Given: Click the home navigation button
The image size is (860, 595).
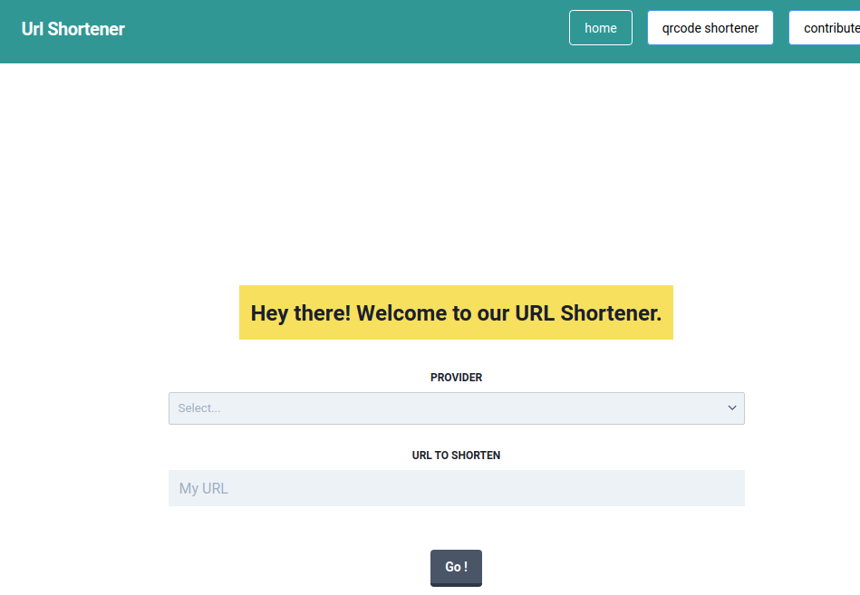Looking at the screenshot, I should [600, 27].
